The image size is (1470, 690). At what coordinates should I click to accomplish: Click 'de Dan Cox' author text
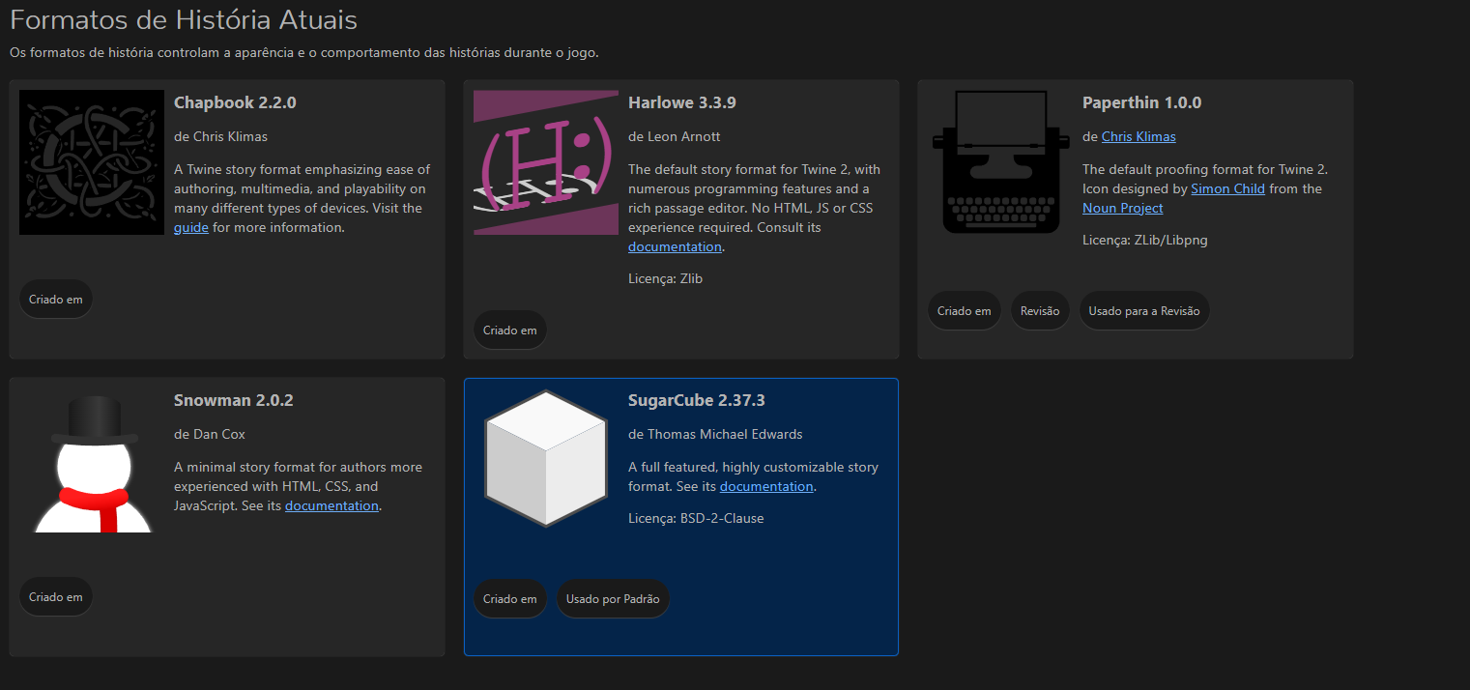point(210,434)
